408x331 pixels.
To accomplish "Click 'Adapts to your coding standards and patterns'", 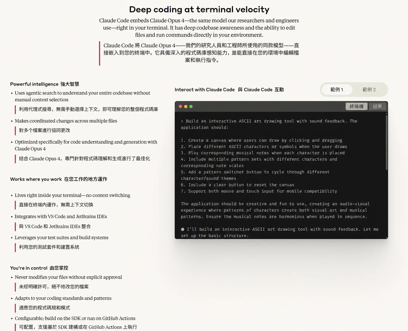I will [x=63, y=298].
